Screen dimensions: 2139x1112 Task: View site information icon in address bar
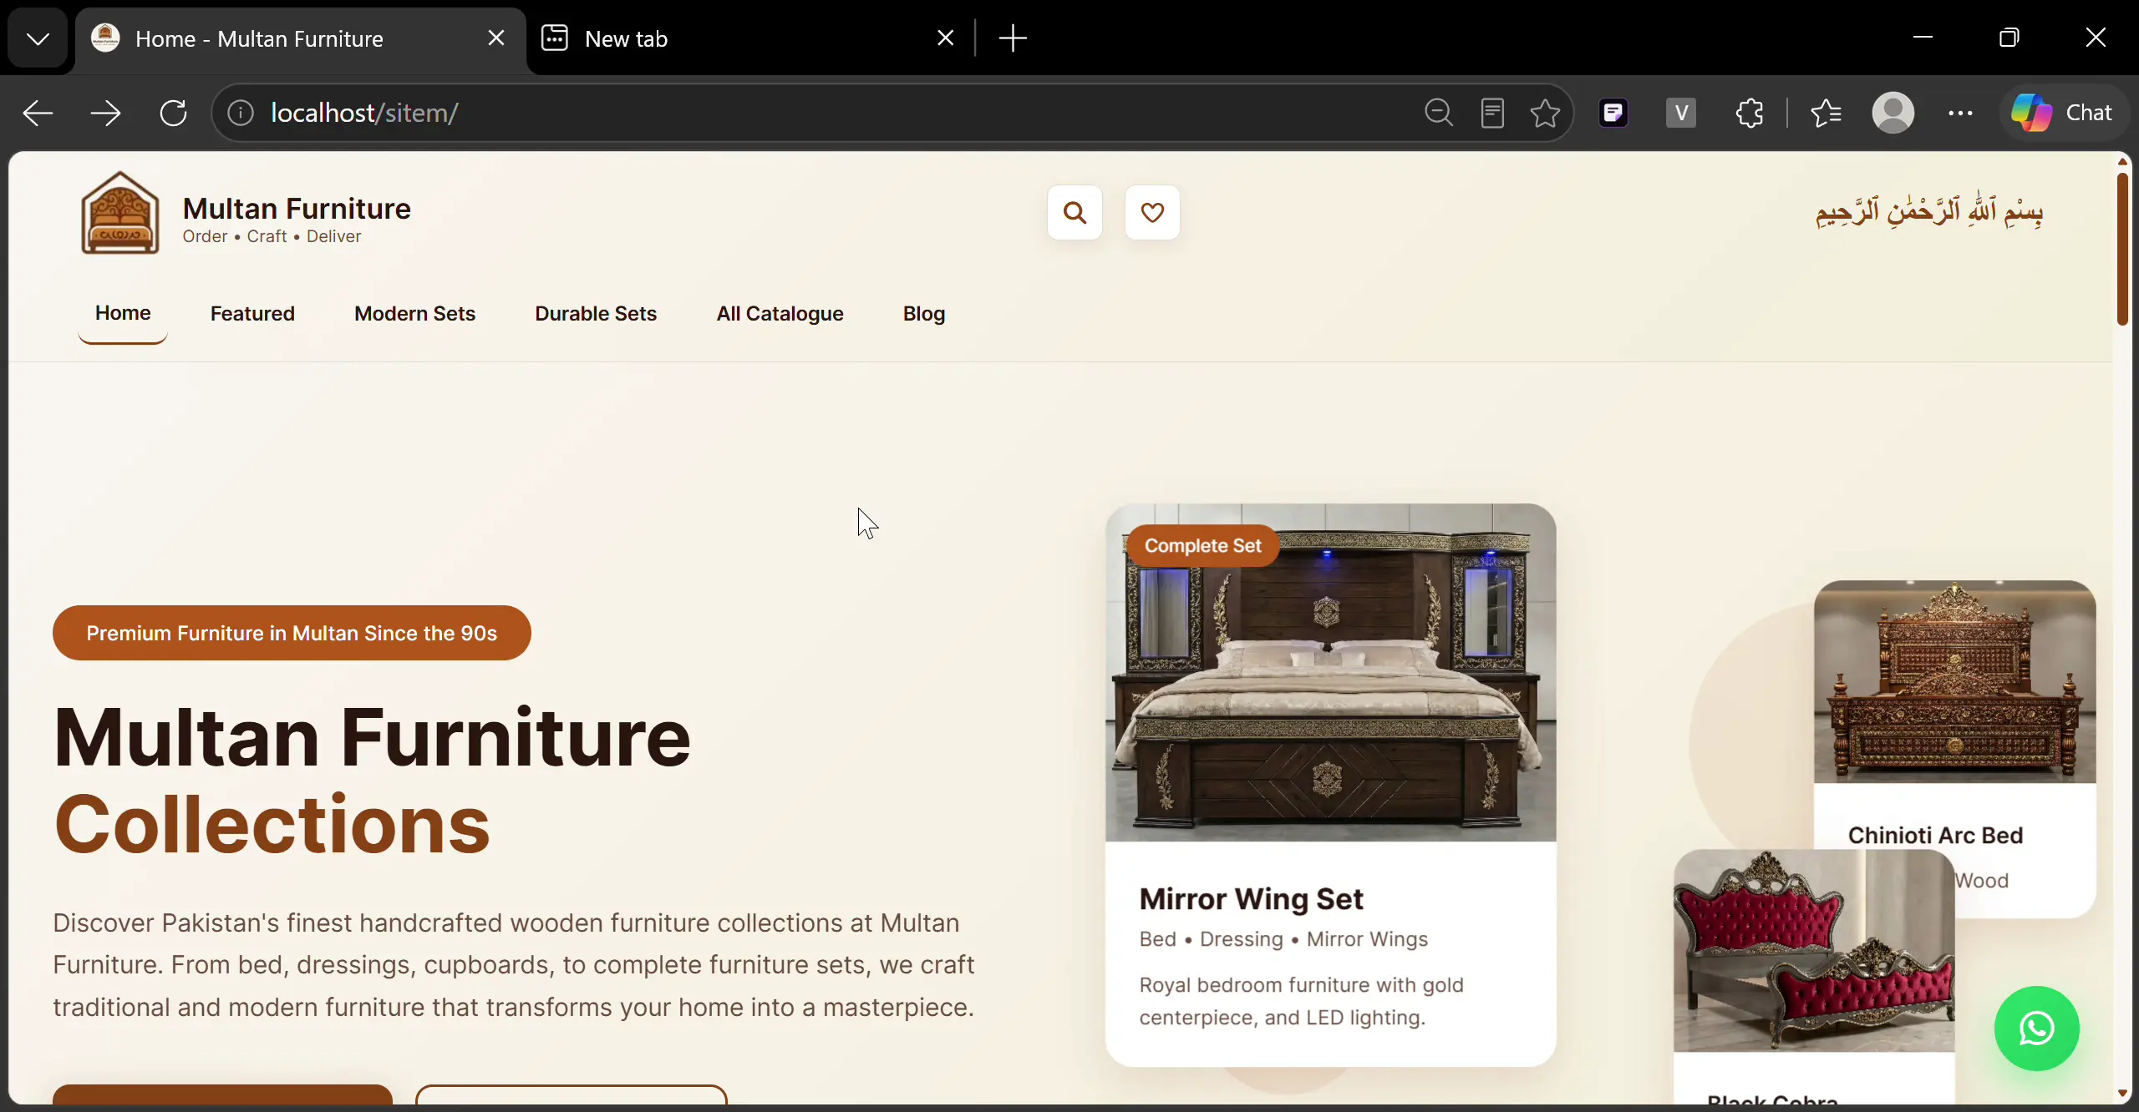(241, 113)
